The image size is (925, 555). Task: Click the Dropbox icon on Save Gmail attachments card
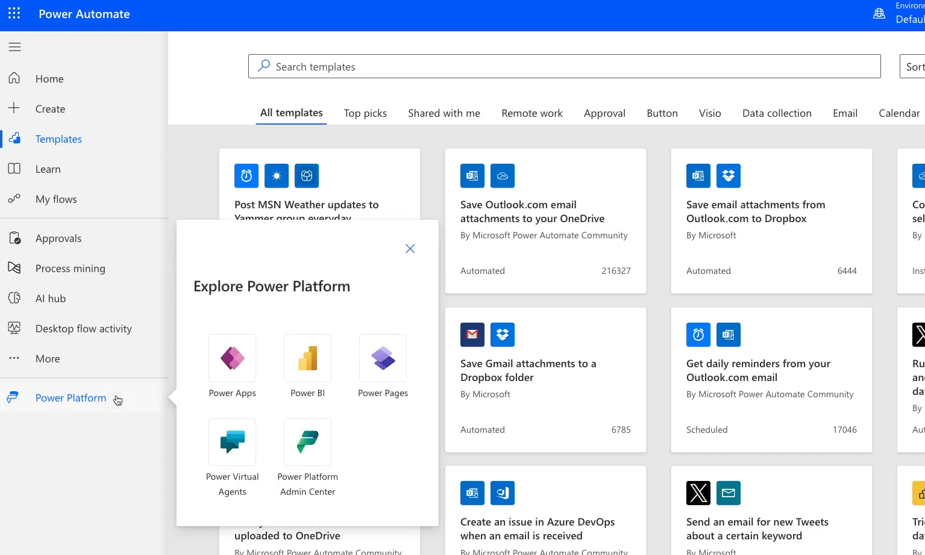click(x=503, y=335)
